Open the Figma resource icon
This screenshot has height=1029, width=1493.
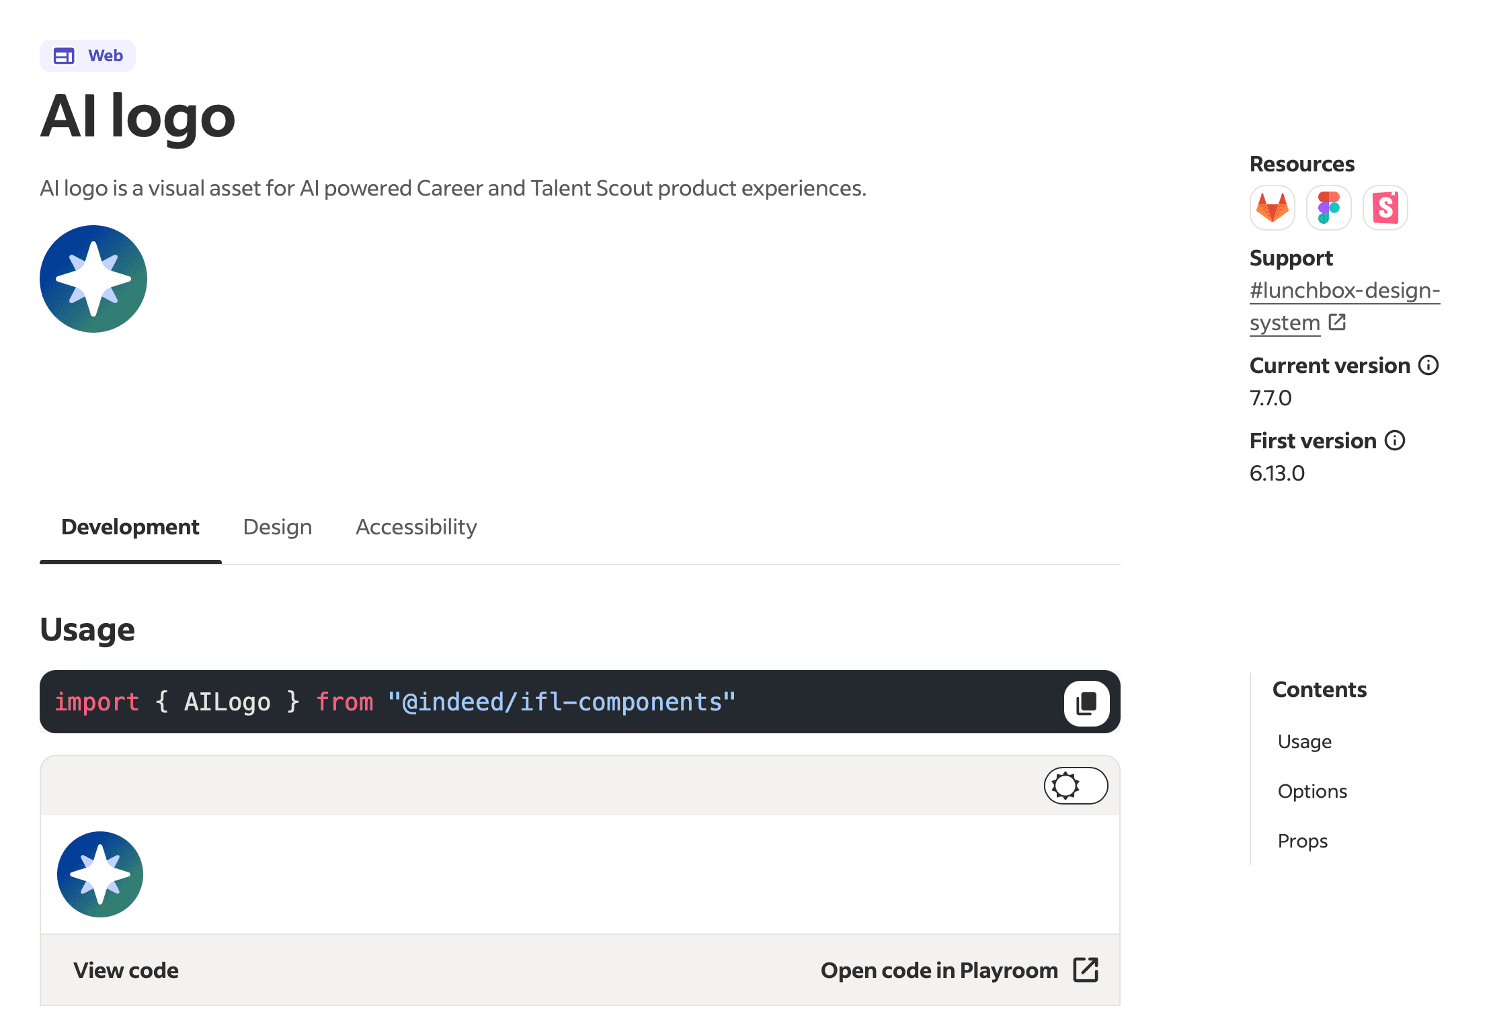(1328, 208)
